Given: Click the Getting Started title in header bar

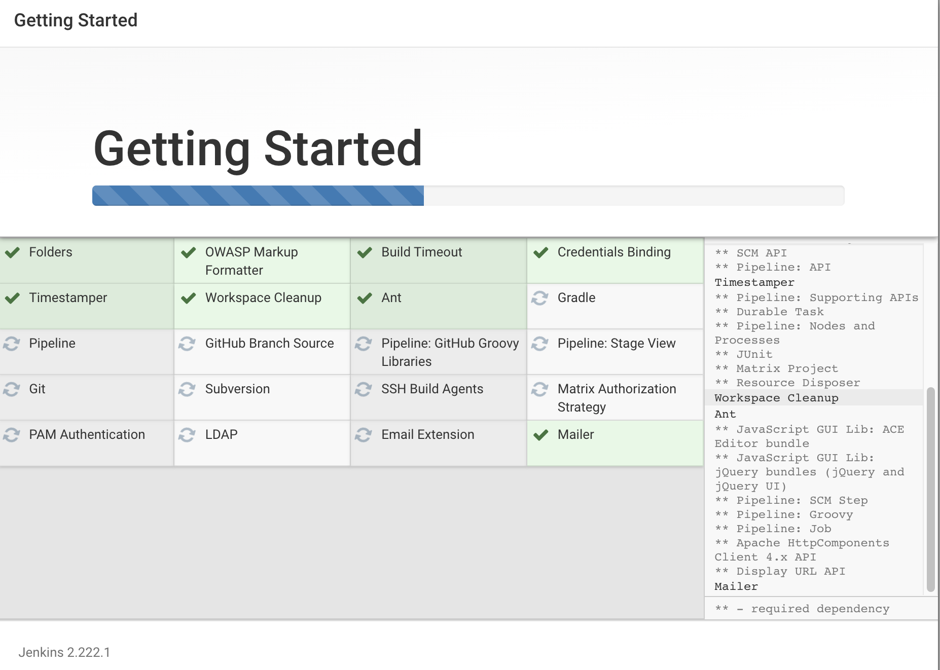Looking at the screenshot, I should click(76, 20).
